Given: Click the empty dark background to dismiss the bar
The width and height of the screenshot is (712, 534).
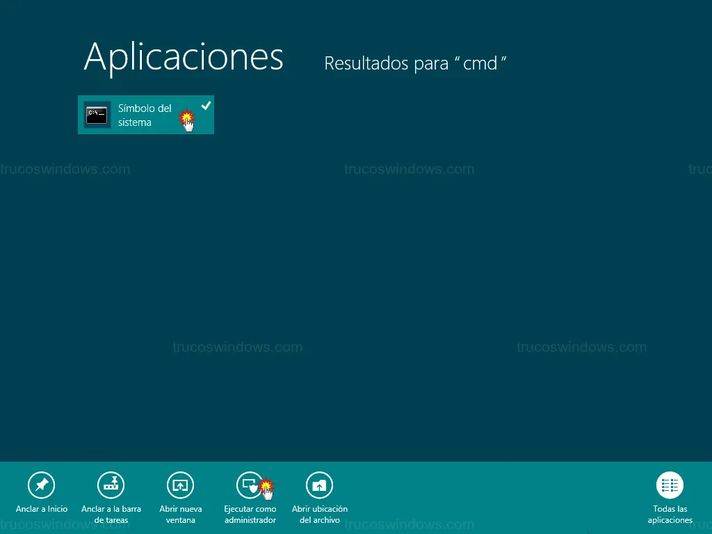Looking at the screenshot, I should pyautogui.click(x=417, y=278).
